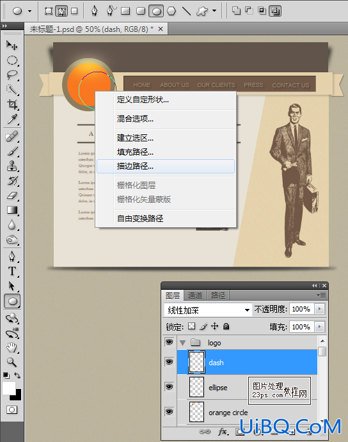Open the blend mode dropdown 线性加深
Screen dimensions: 348x442
(x=208, y=310)
